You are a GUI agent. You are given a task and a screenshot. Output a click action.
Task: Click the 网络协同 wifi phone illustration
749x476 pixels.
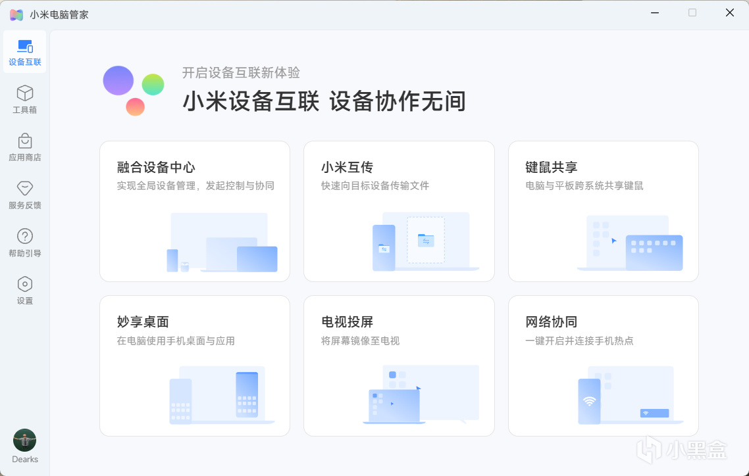click(x=631, y=395)
